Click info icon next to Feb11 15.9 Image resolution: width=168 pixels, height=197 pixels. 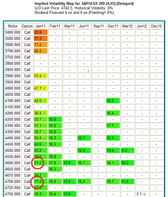click(x=59, y=182)
